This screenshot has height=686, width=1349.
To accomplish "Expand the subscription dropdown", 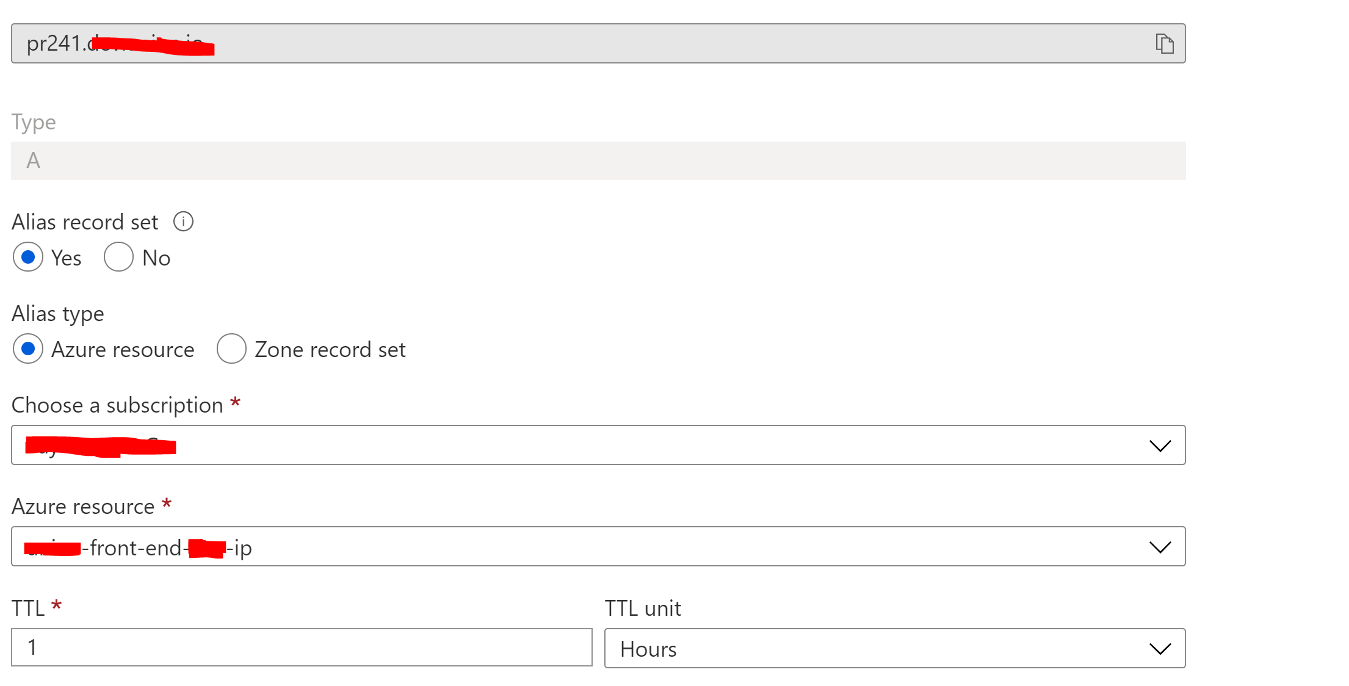I will [1159, 445].
